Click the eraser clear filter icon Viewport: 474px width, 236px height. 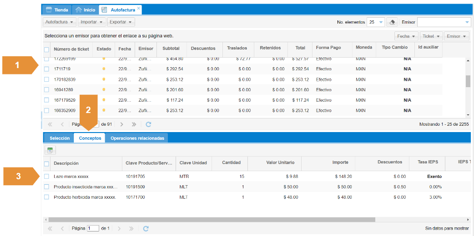coord(393,22)
